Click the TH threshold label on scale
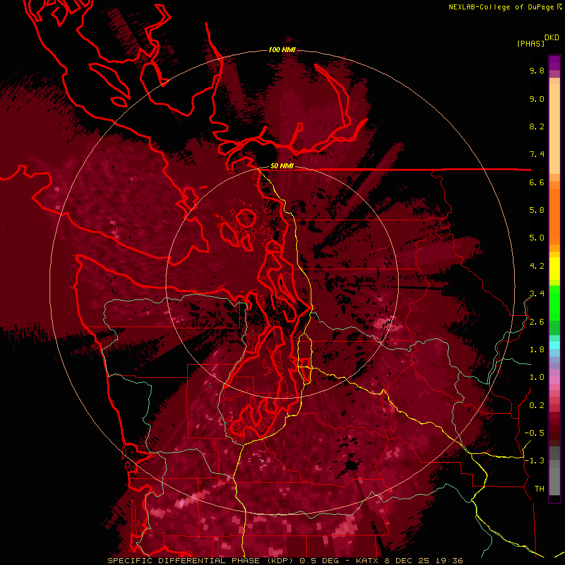Viewport: 565px width, 565px height. tap(539, 489)
